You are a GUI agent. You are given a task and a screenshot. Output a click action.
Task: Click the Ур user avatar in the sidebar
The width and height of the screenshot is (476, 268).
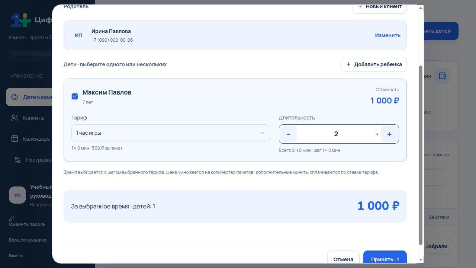tap(17, 195)
